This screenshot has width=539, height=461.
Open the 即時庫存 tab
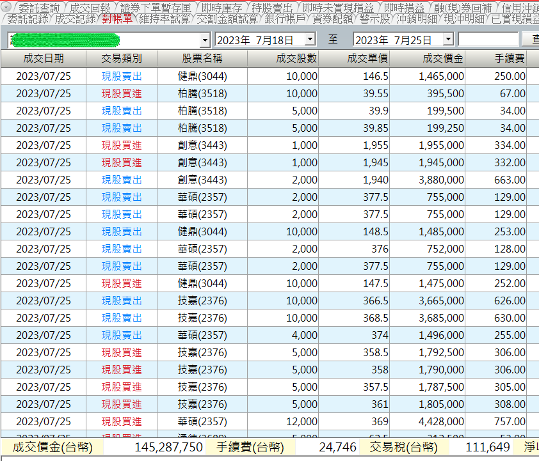(x=221, y=8)
